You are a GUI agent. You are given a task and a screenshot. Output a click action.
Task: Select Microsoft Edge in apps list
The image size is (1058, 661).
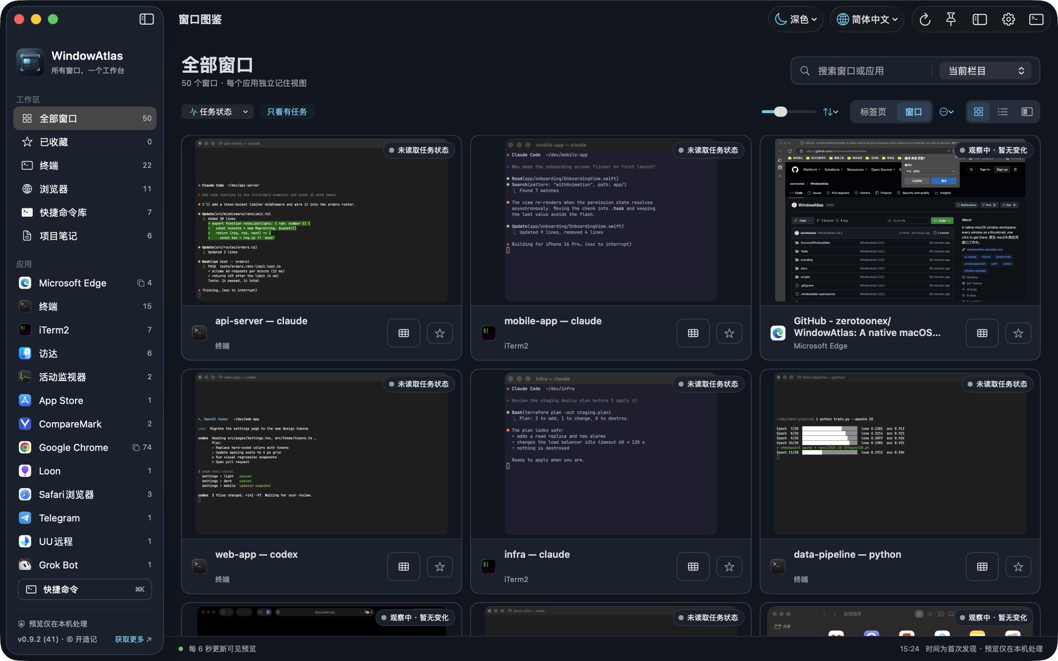click(85, 283)
